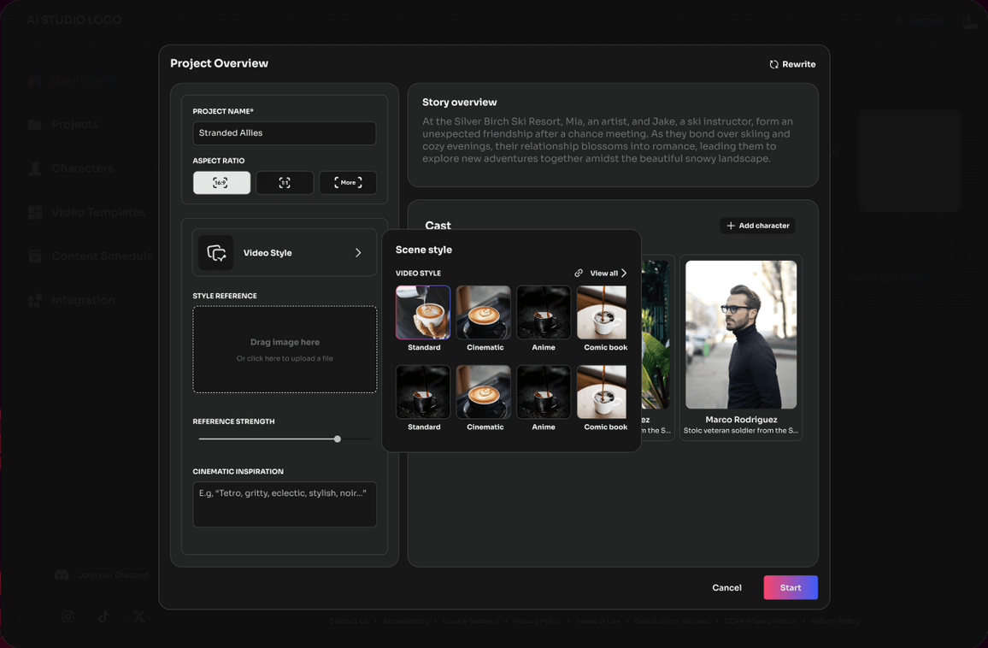The image size is (988, 648).
Task: Select the top-row Cinematic style thumbnail
Action: coord(483,313)
